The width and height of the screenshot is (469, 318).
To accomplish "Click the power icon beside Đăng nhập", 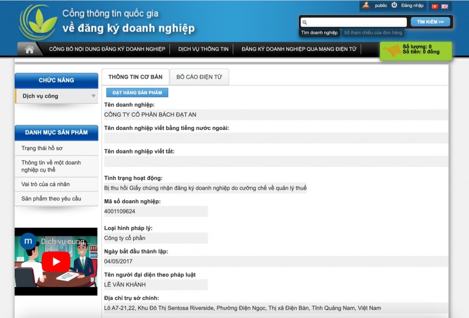I will coord(395,5).
